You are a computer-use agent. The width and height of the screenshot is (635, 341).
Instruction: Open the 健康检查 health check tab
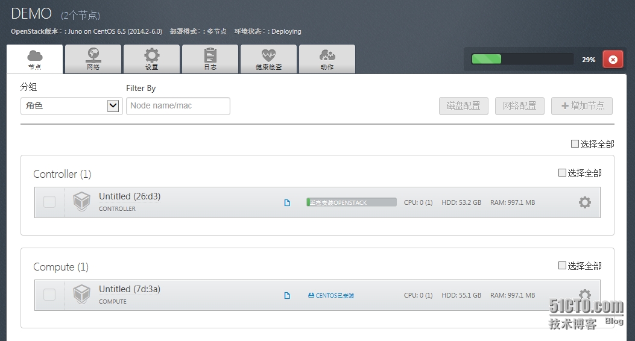coord(268,59)
